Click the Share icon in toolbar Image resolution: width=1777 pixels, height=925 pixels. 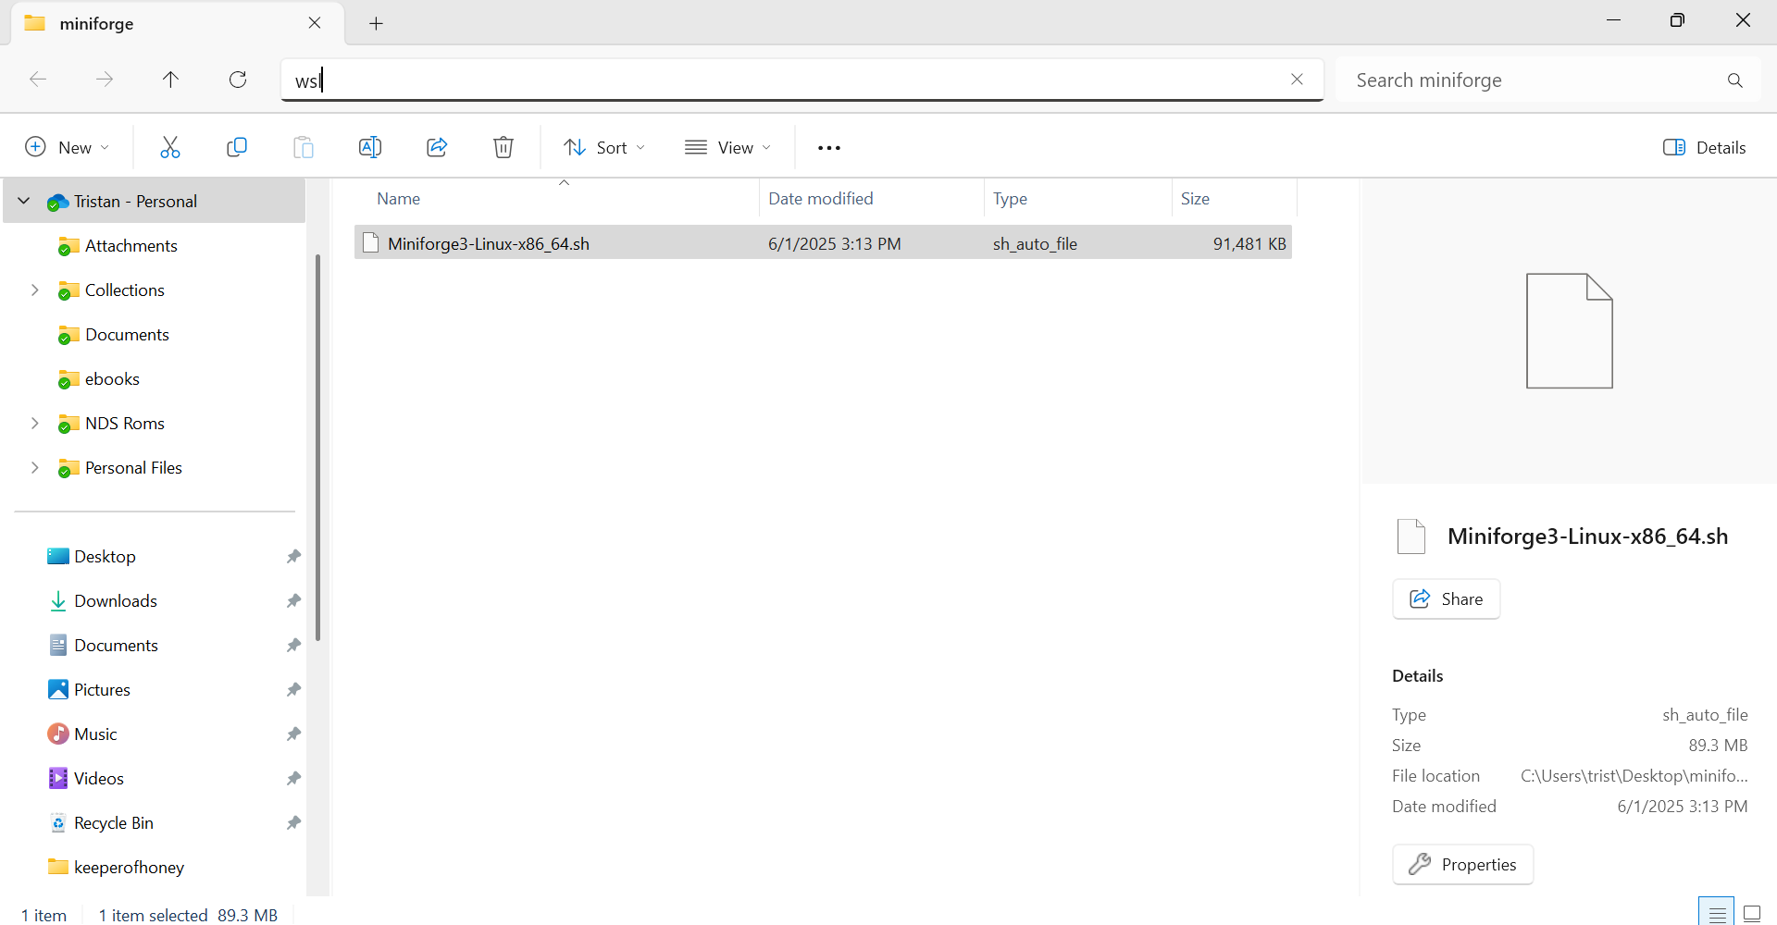click(x=437, y=147)
